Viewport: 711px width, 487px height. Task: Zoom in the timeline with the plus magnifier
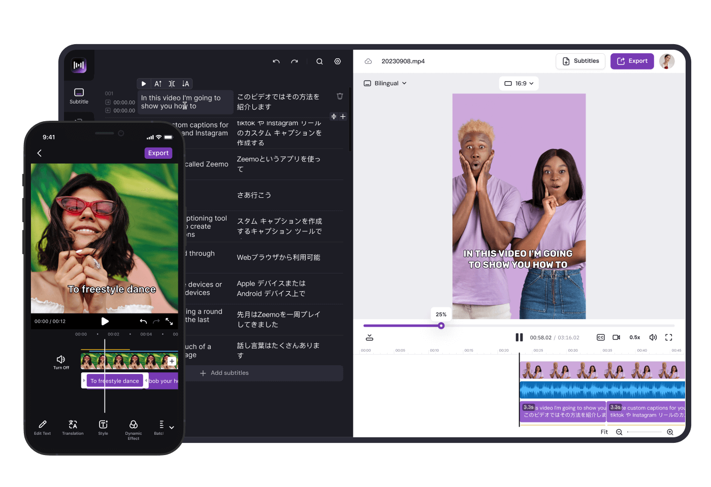coord(670,432)
